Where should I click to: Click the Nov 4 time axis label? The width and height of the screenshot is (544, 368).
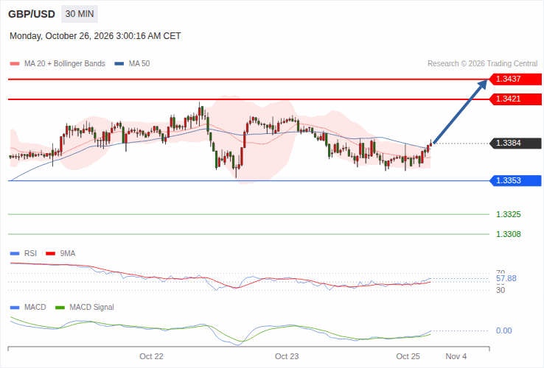pyautogui.click(x=456, y=356)
